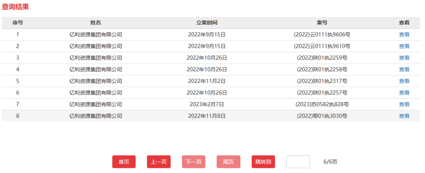Click the 姓名 column header
Screen dimensions: 425x173
pyautogui.click(x=96, y=23)
